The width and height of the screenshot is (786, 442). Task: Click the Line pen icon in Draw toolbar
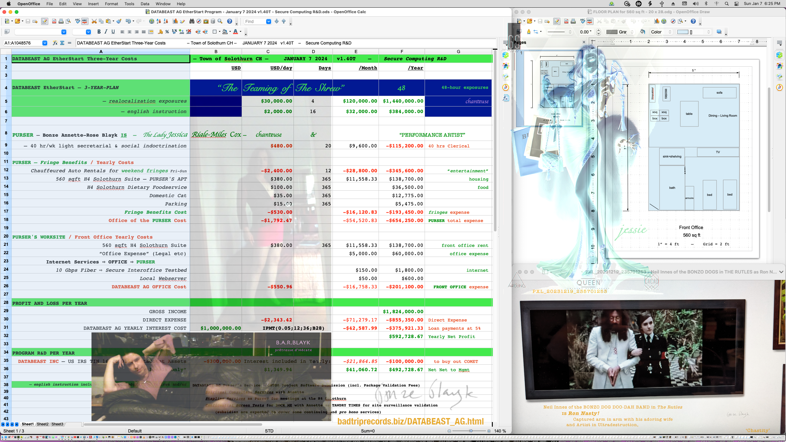(x=528, y=32)
